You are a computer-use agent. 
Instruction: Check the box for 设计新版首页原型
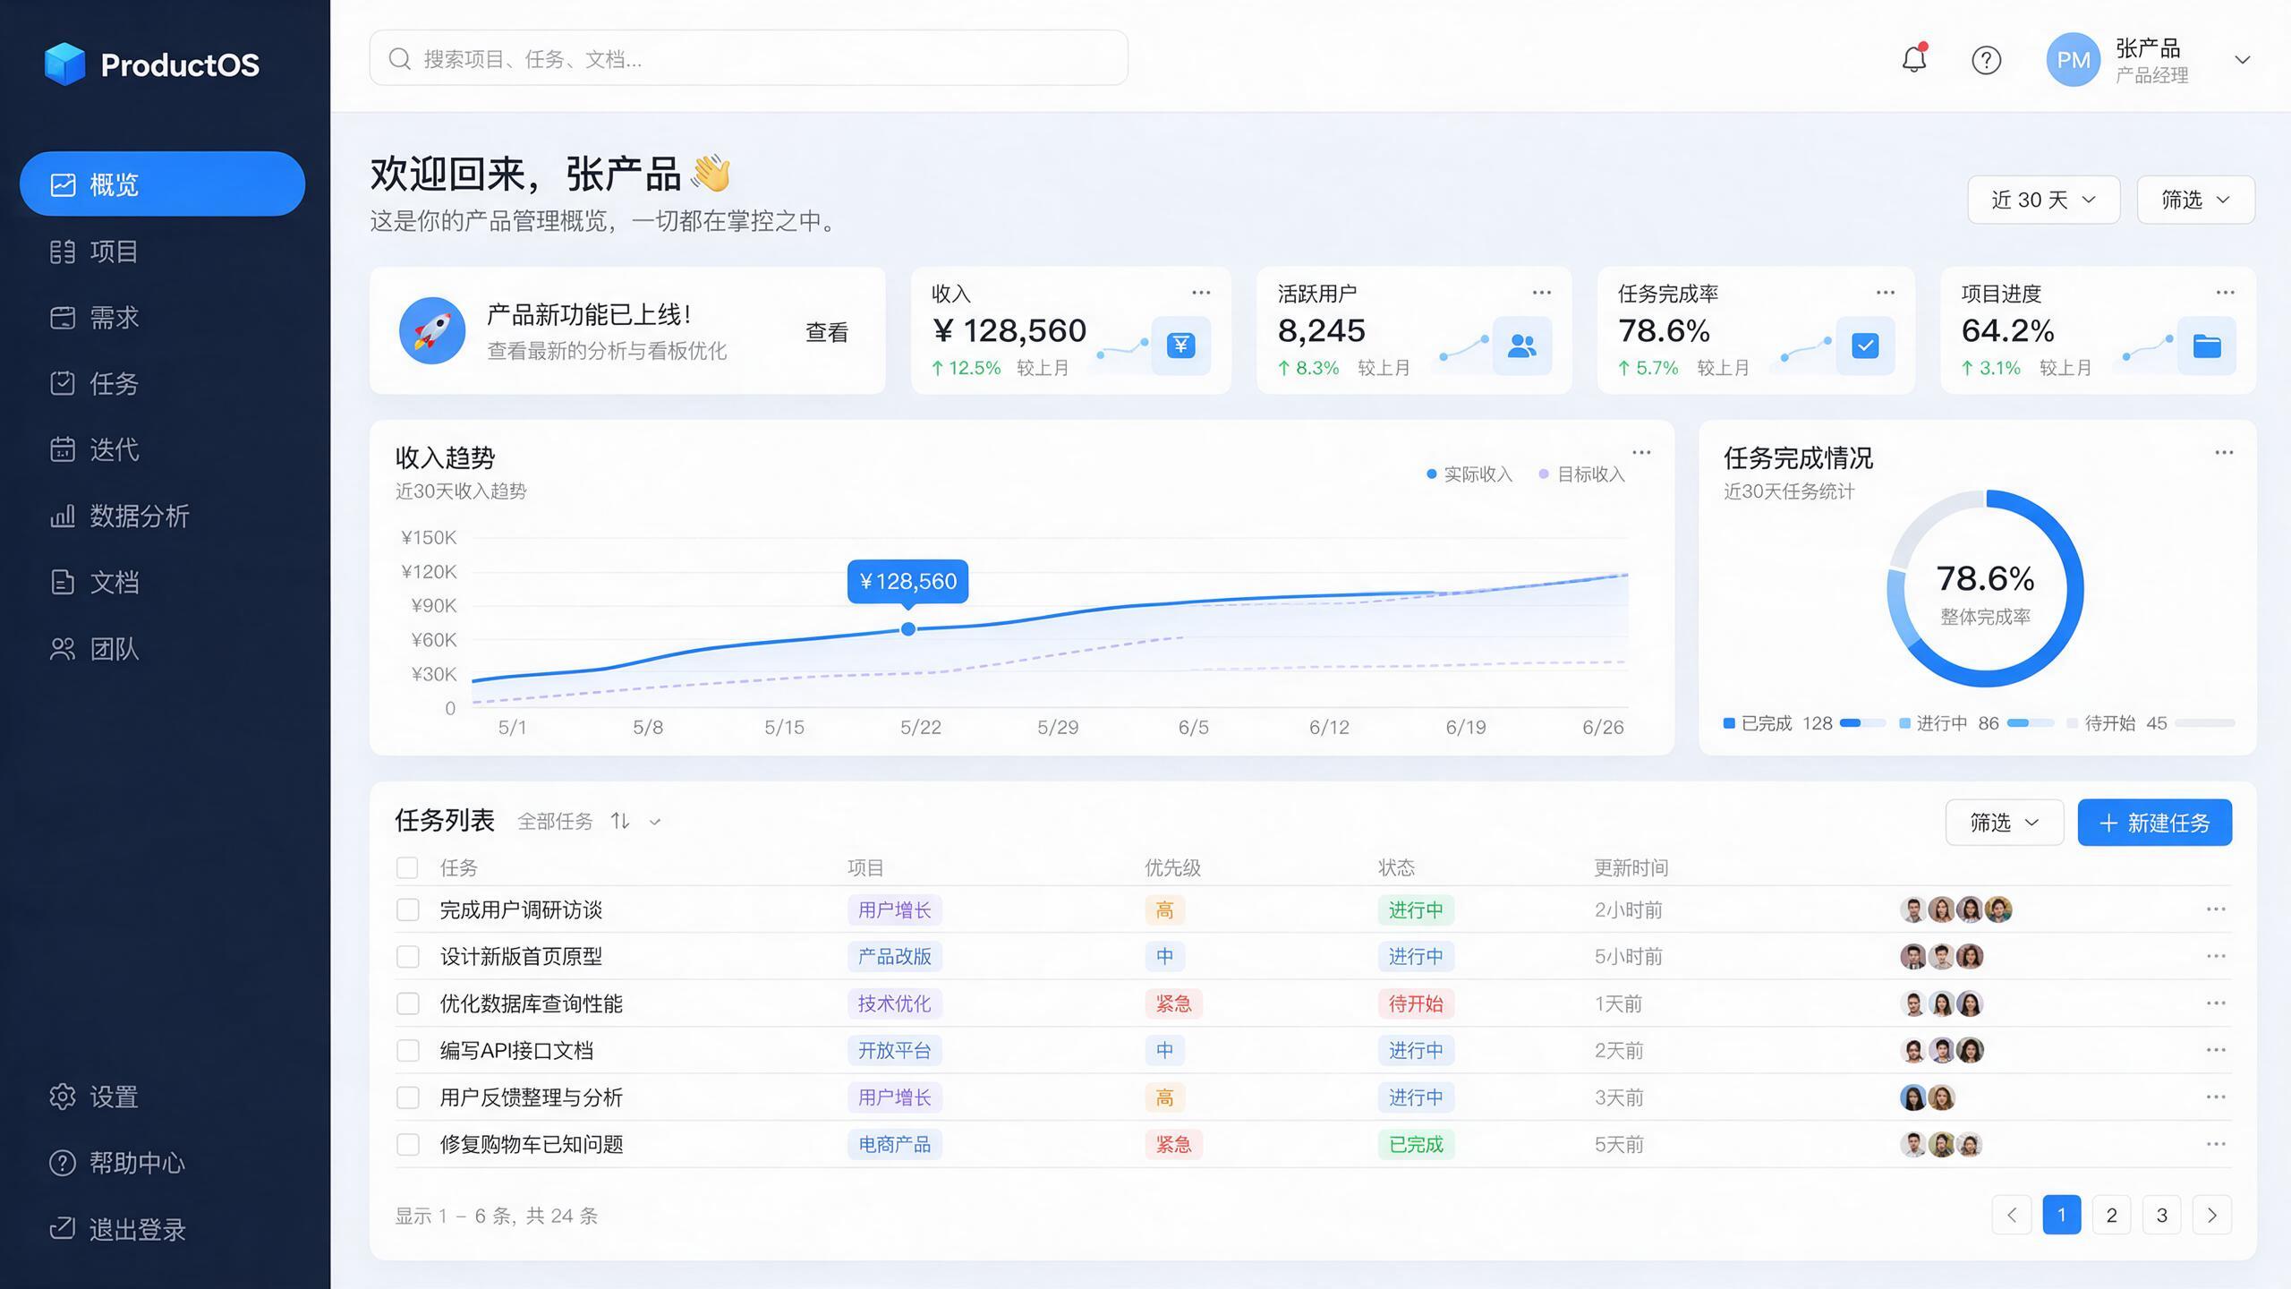(x=407, y=956)
